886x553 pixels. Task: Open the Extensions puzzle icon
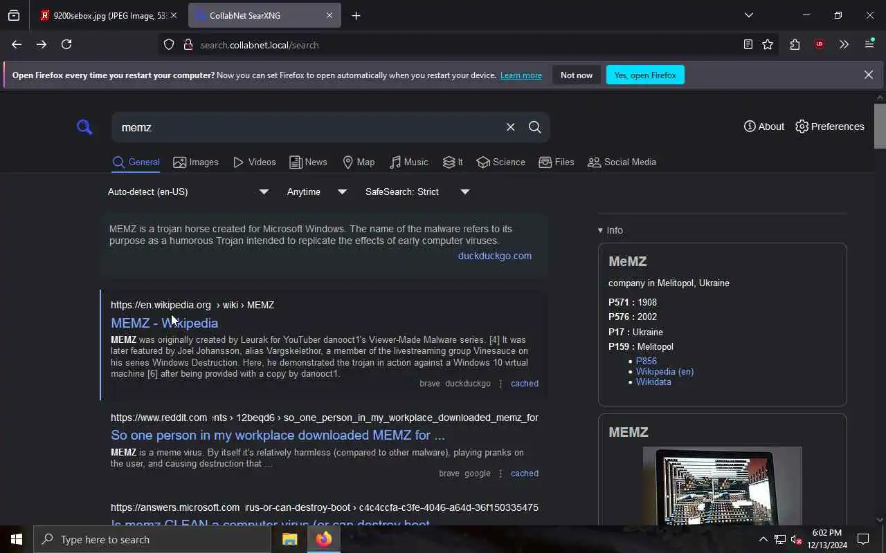click(795, 44)
